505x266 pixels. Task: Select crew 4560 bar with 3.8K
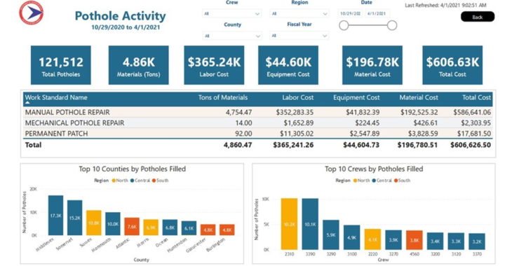tap(415, 240)
